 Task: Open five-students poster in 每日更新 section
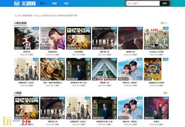27,69
